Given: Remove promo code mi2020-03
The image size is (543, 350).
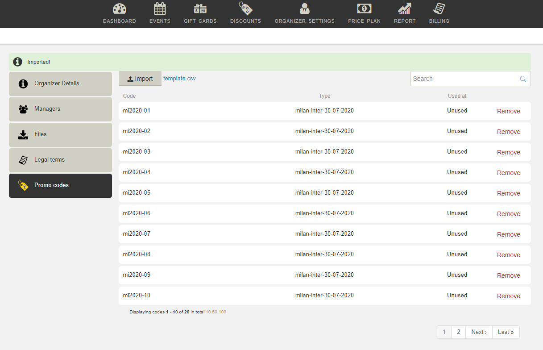Looking at the screenshot, I should tap(509, 152).
